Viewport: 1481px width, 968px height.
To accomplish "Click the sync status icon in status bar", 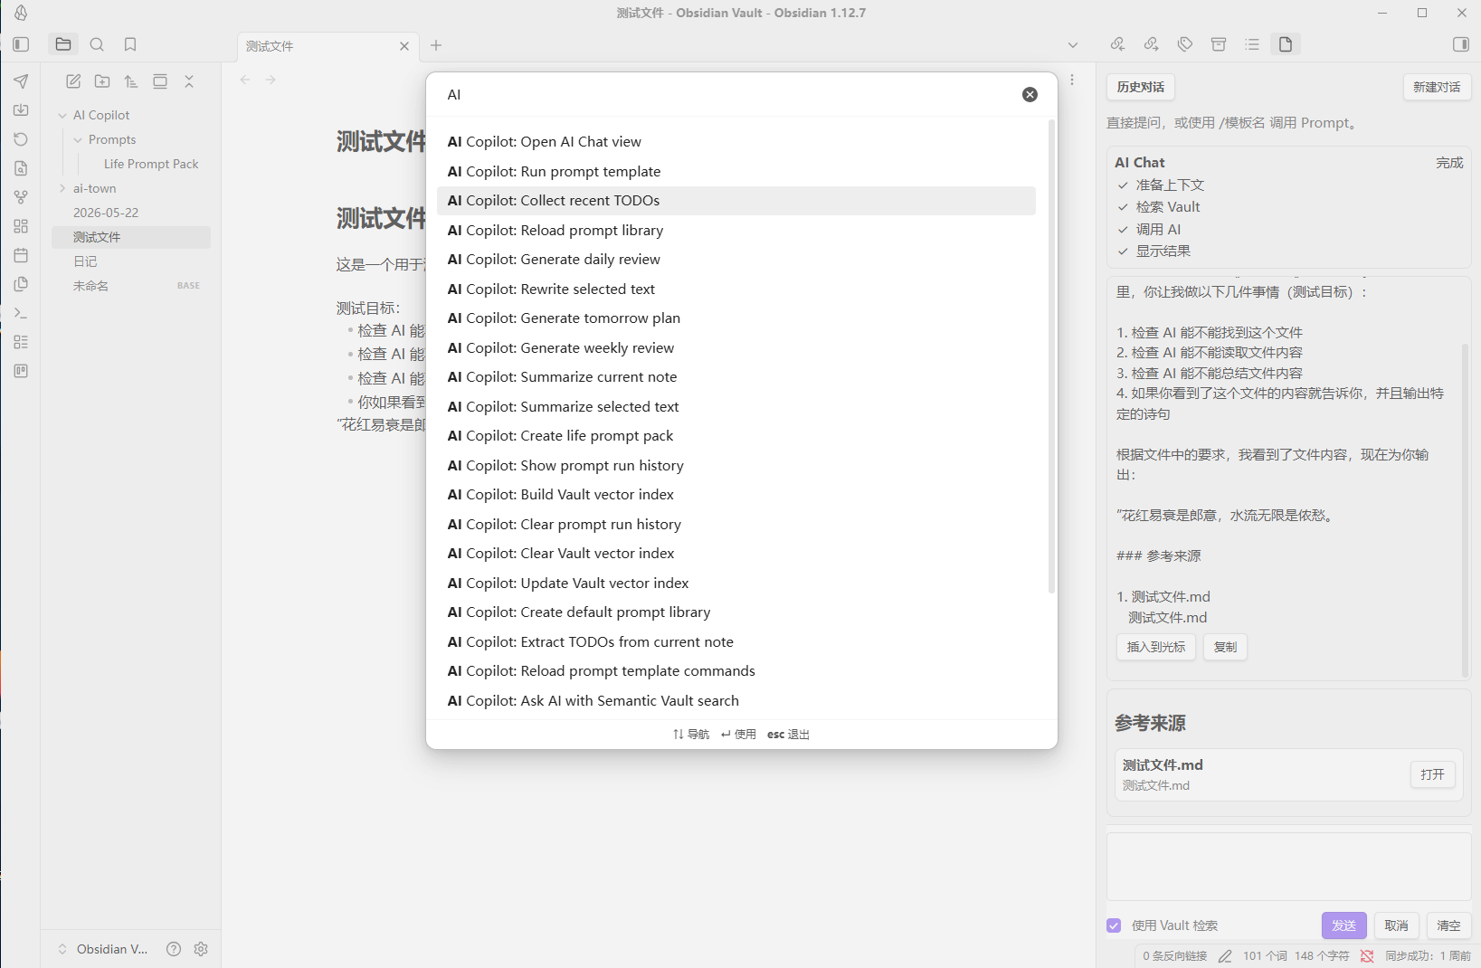I will click(1367, 955).
